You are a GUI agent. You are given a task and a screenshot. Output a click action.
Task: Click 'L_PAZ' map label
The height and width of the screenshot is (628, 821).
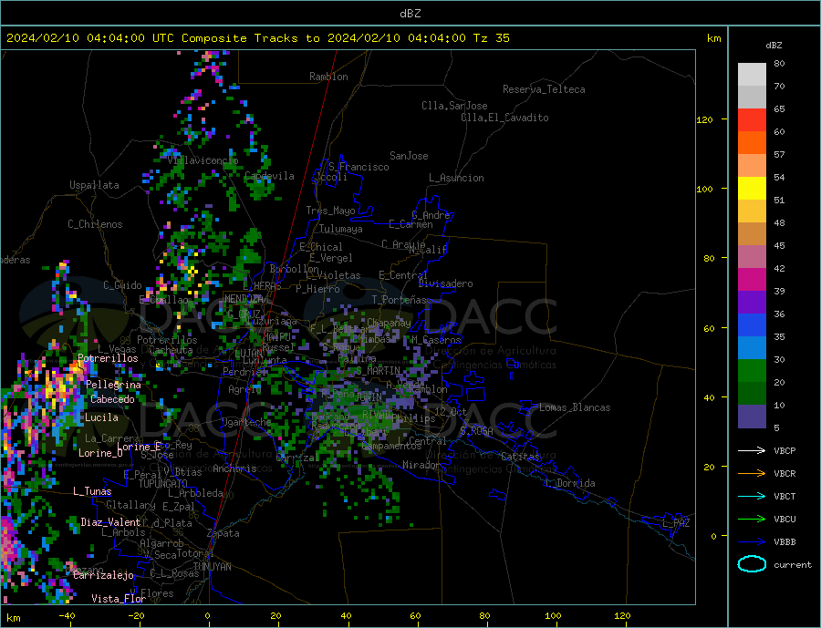click(x=676, y=523)
